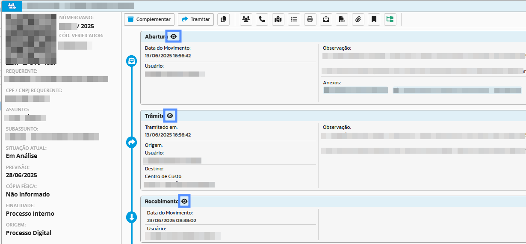
Task: Click the Destino label in Trâmite
Action: (x=155, y=169)
